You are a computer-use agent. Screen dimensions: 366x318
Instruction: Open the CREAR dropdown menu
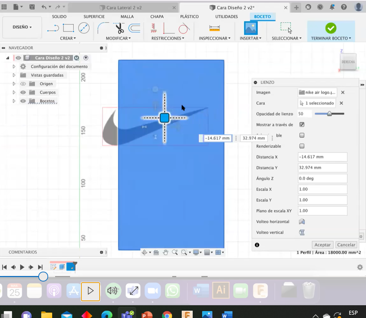pos(68,38)
